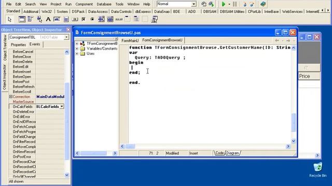Pick the ScrollBar component

119,20
